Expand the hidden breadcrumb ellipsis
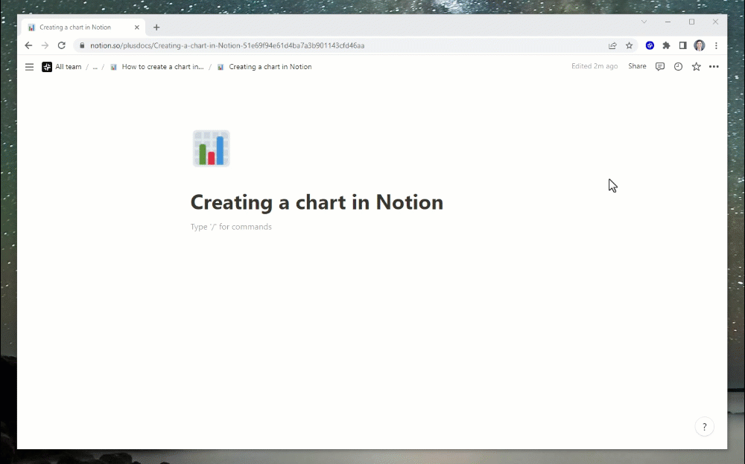745x464 pixels. tap(94, 66)
